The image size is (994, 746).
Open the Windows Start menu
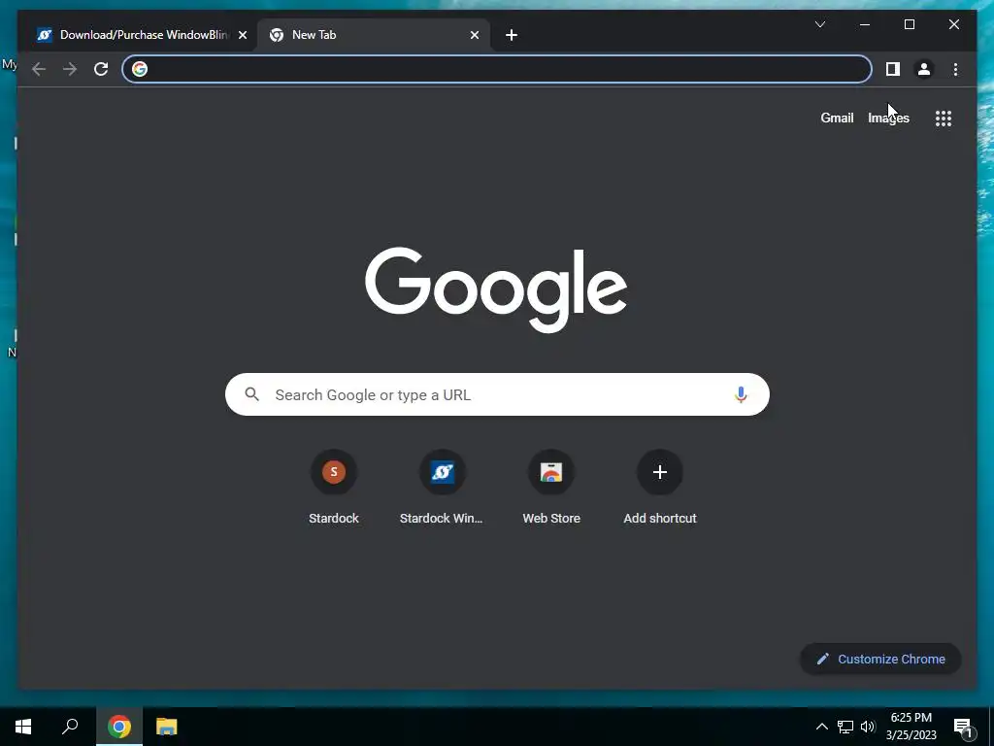(23, 727)
